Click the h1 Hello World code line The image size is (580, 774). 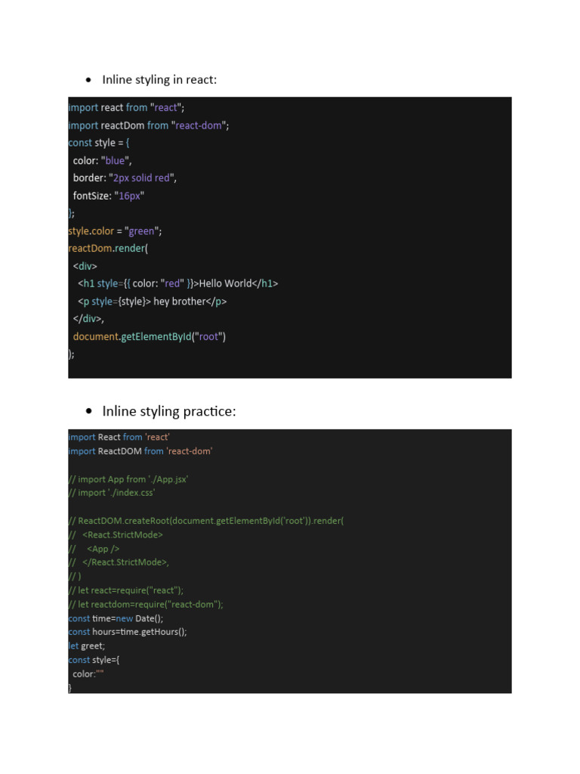click(178, 283)
